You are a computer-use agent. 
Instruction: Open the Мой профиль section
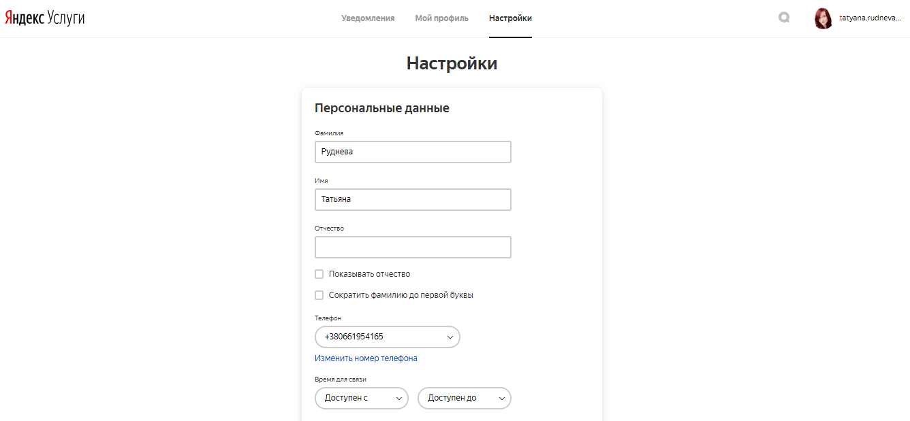(441, 18)
